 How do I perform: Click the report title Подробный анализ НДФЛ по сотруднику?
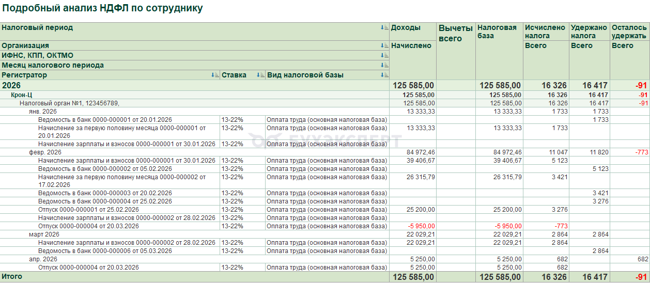pos(102,9)
